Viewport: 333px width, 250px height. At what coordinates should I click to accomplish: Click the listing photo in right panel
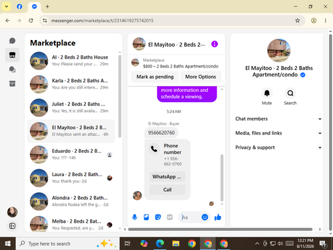click(x=279, y=51)
